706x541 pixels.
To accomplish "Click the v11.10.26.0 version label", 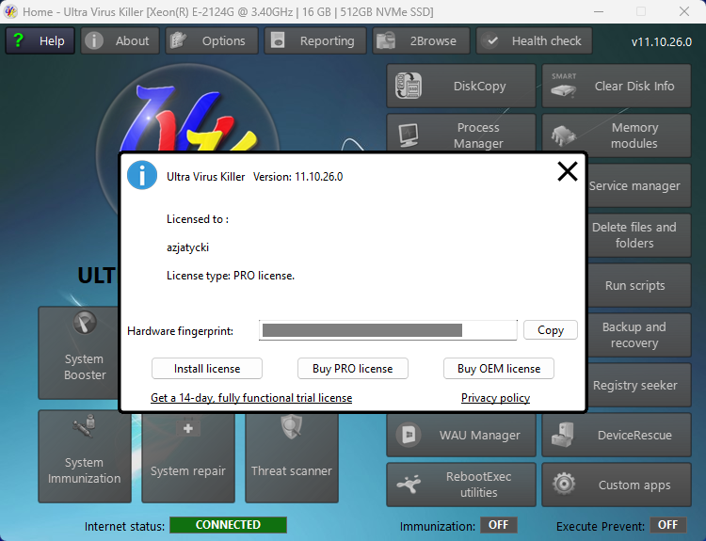I will (x=662, y=41).
